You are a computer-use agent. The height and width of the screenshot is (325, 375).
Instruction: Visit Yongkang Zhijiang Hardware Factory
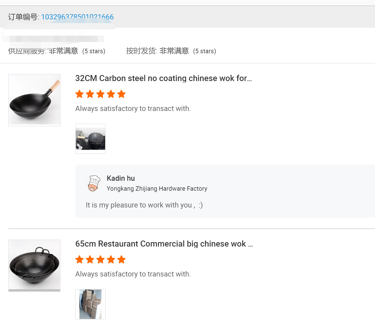(157, 189)
